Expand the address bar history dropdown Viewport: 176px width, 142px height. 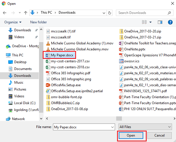pos(104,13)
